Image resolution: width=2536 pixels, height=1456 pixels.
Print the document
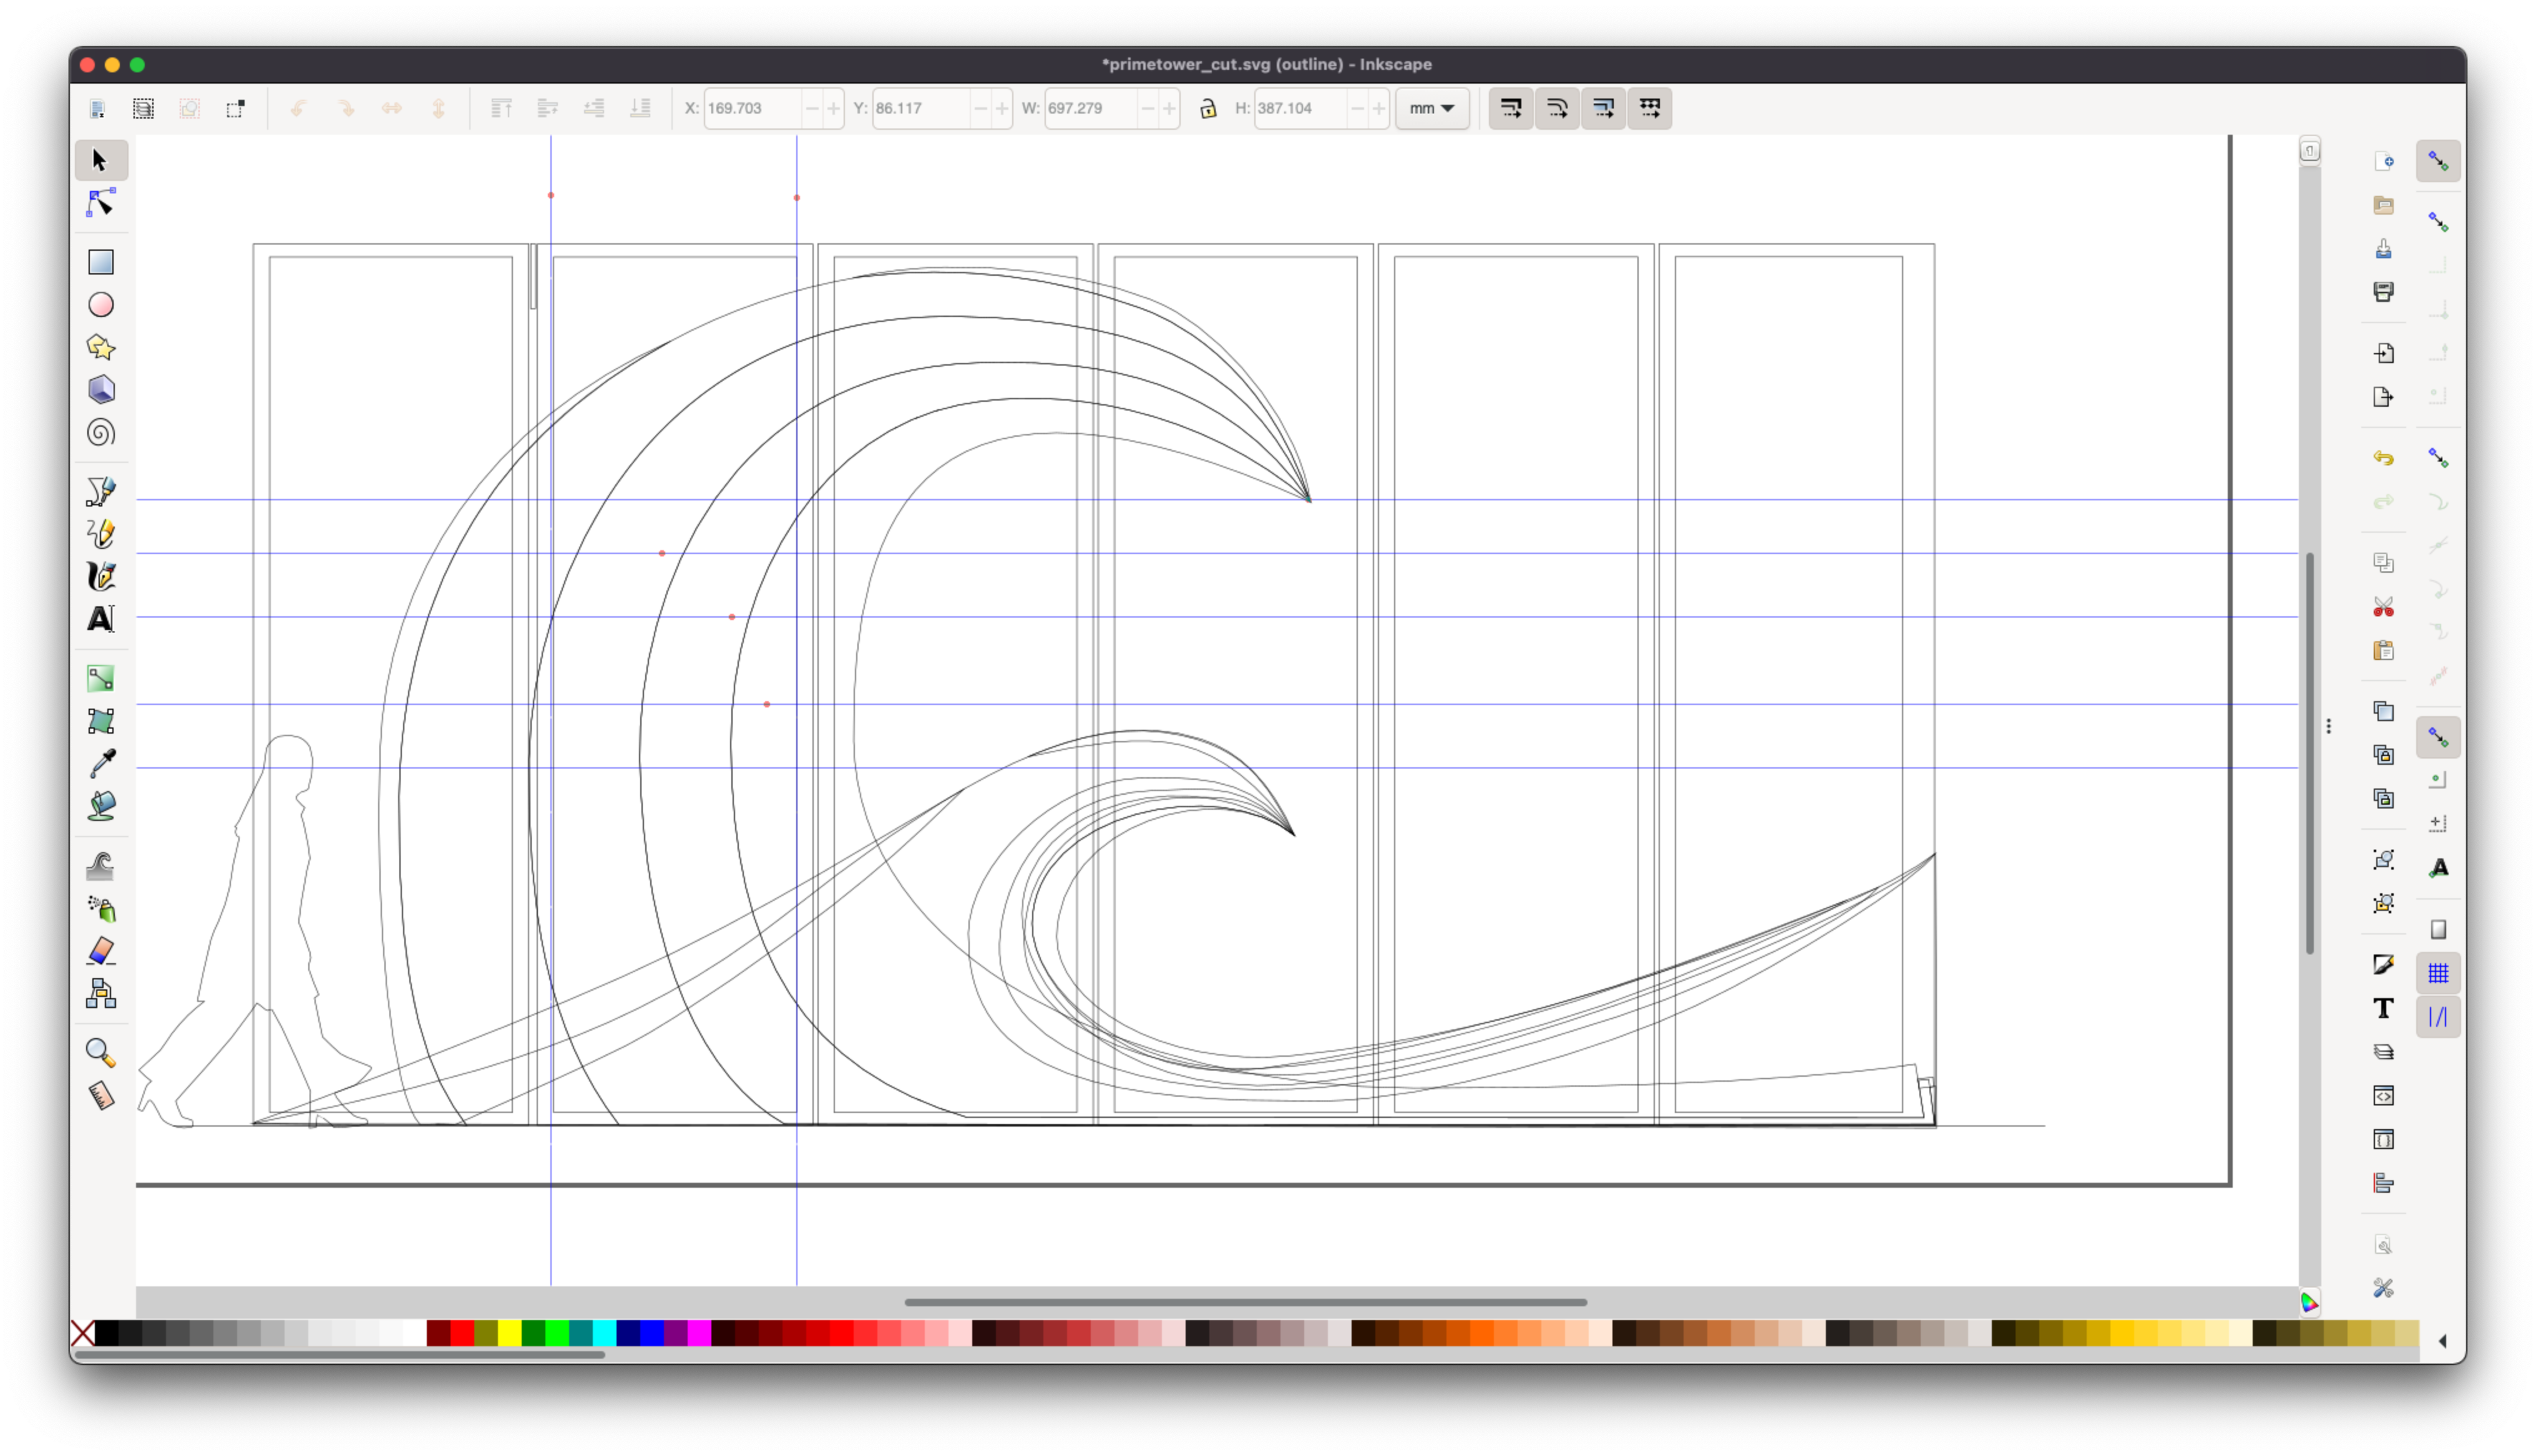pos(2384,292)
